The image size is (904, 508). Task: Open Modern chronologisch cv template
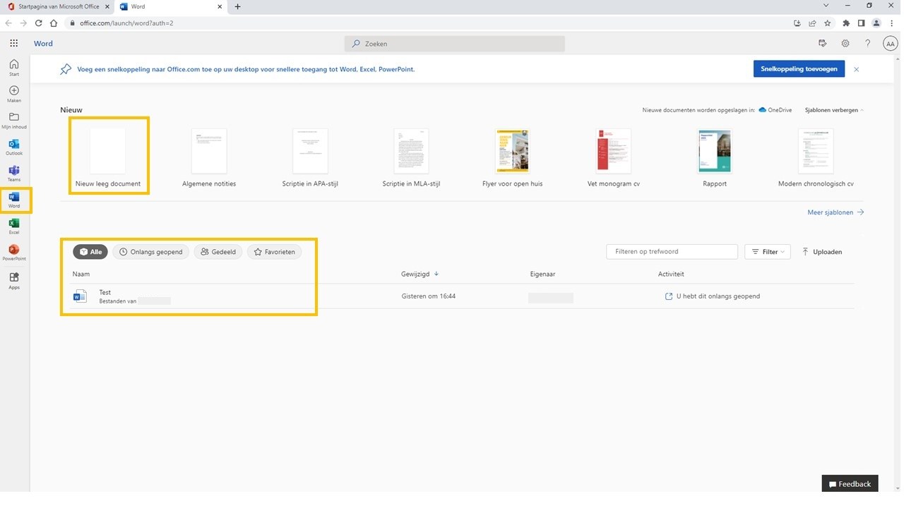pos(816,159)
